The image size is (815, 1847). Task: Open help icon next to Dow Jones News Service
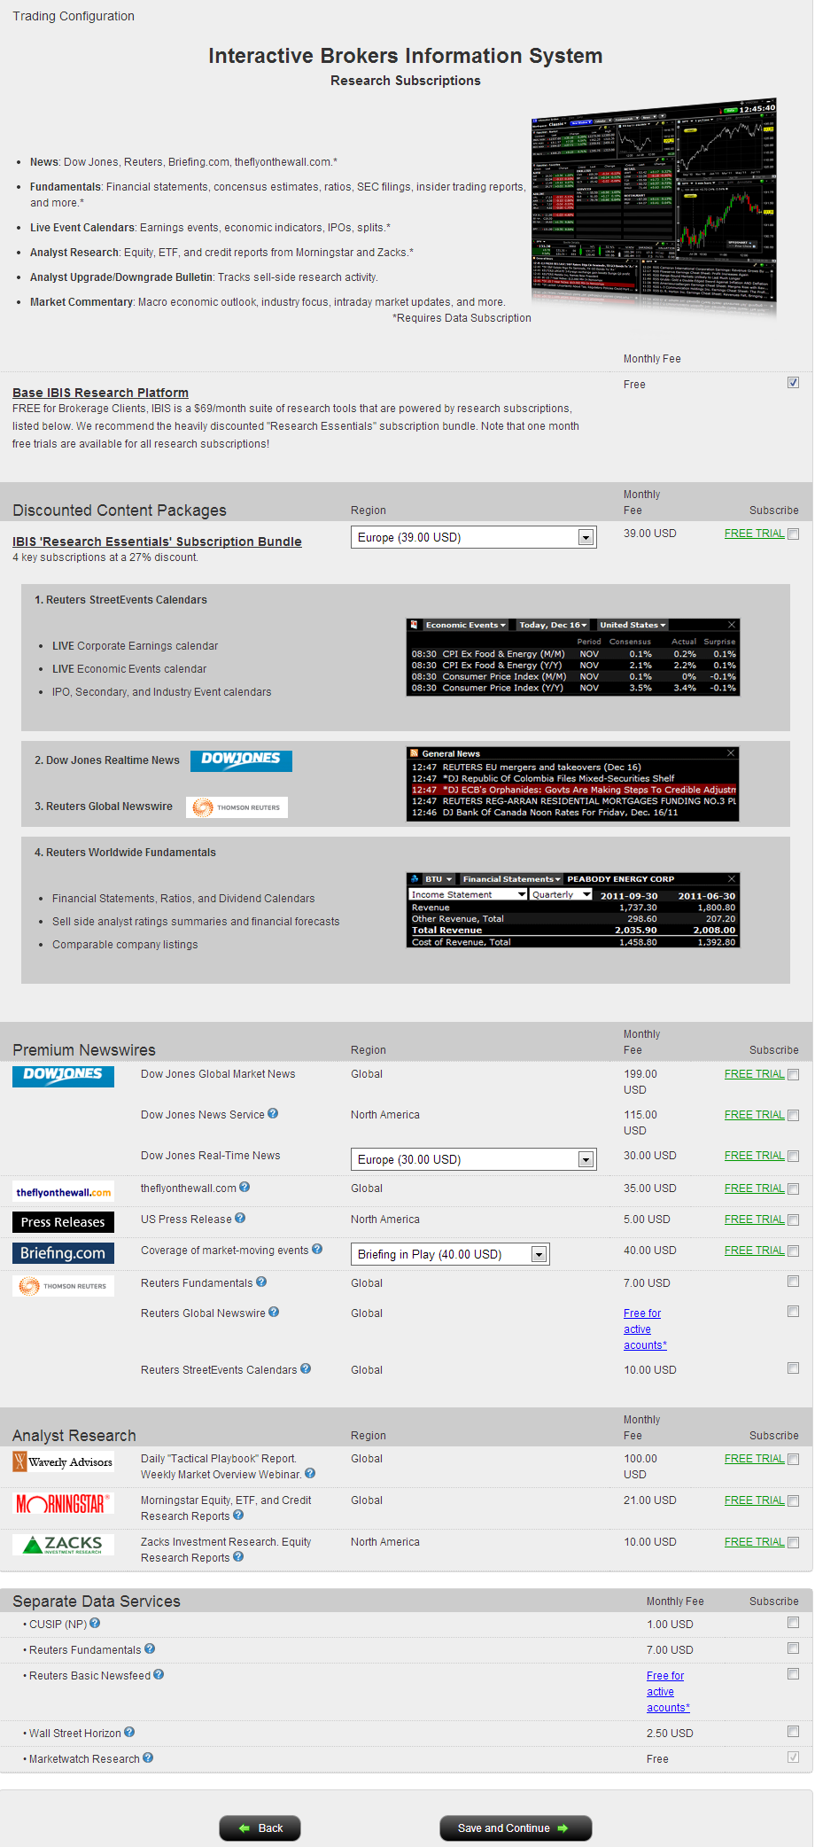(273, 1114)
